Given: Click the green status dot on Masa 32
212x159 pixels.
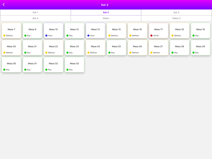Looking at the screenshot, I should 46,70.
